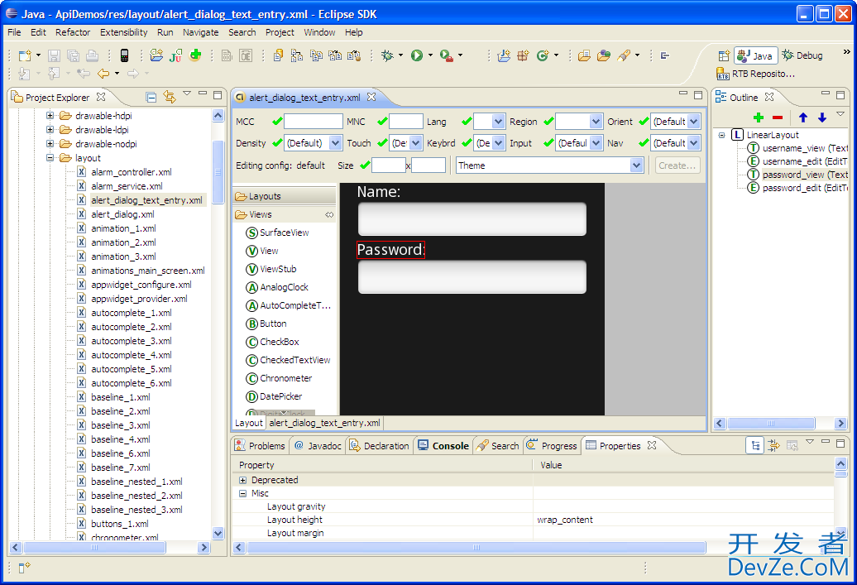
Task: Click the Name text field in layout preview
Action: tap(472, 219)
